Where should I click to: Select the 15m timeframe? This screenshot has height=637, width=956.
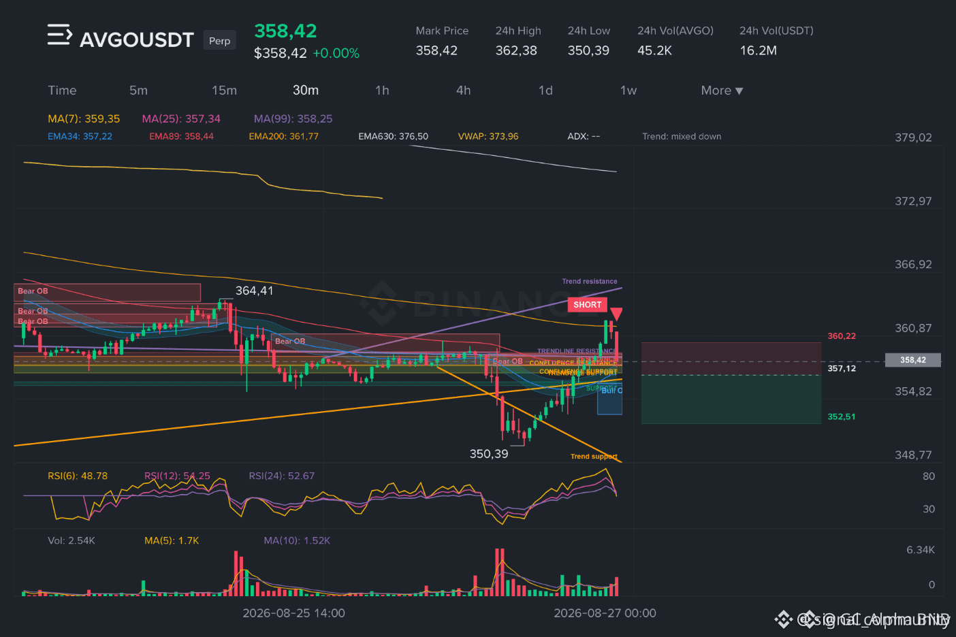coord(224,91)
